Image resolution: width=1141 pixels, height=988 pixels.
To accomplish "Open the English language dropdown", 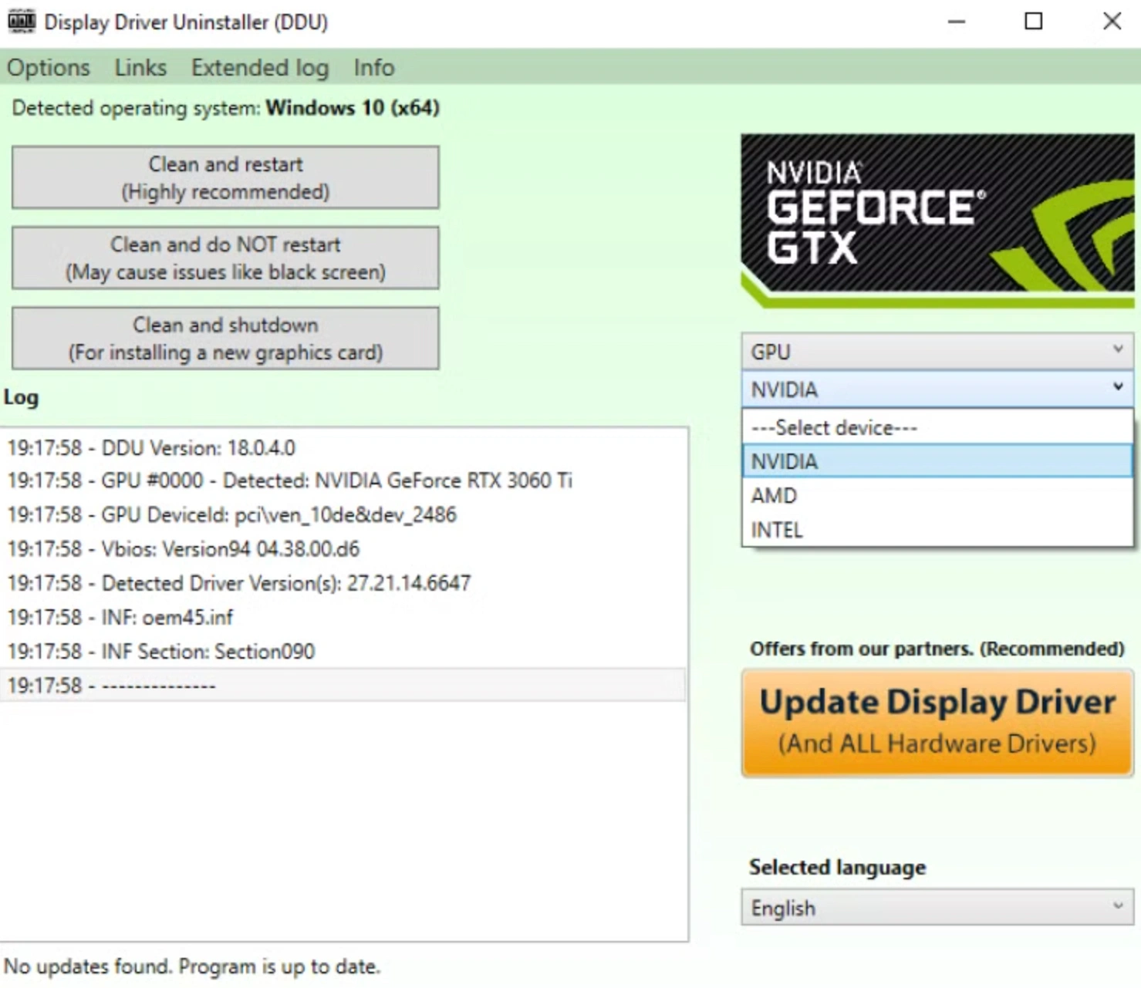I will [x=937, y=908].
